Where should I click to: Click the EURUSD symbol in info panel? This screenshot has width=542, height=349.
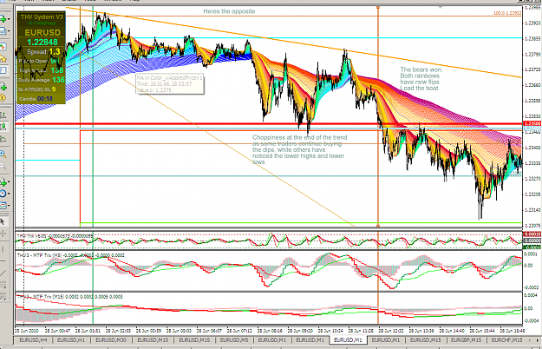pos(42,32)
